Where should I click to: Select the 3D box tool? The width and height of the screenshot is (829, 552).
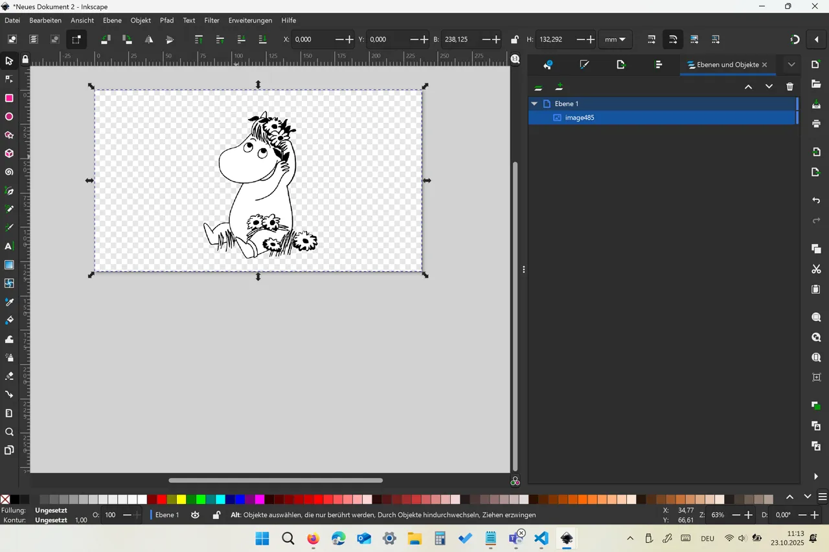(x=9, y=154)
